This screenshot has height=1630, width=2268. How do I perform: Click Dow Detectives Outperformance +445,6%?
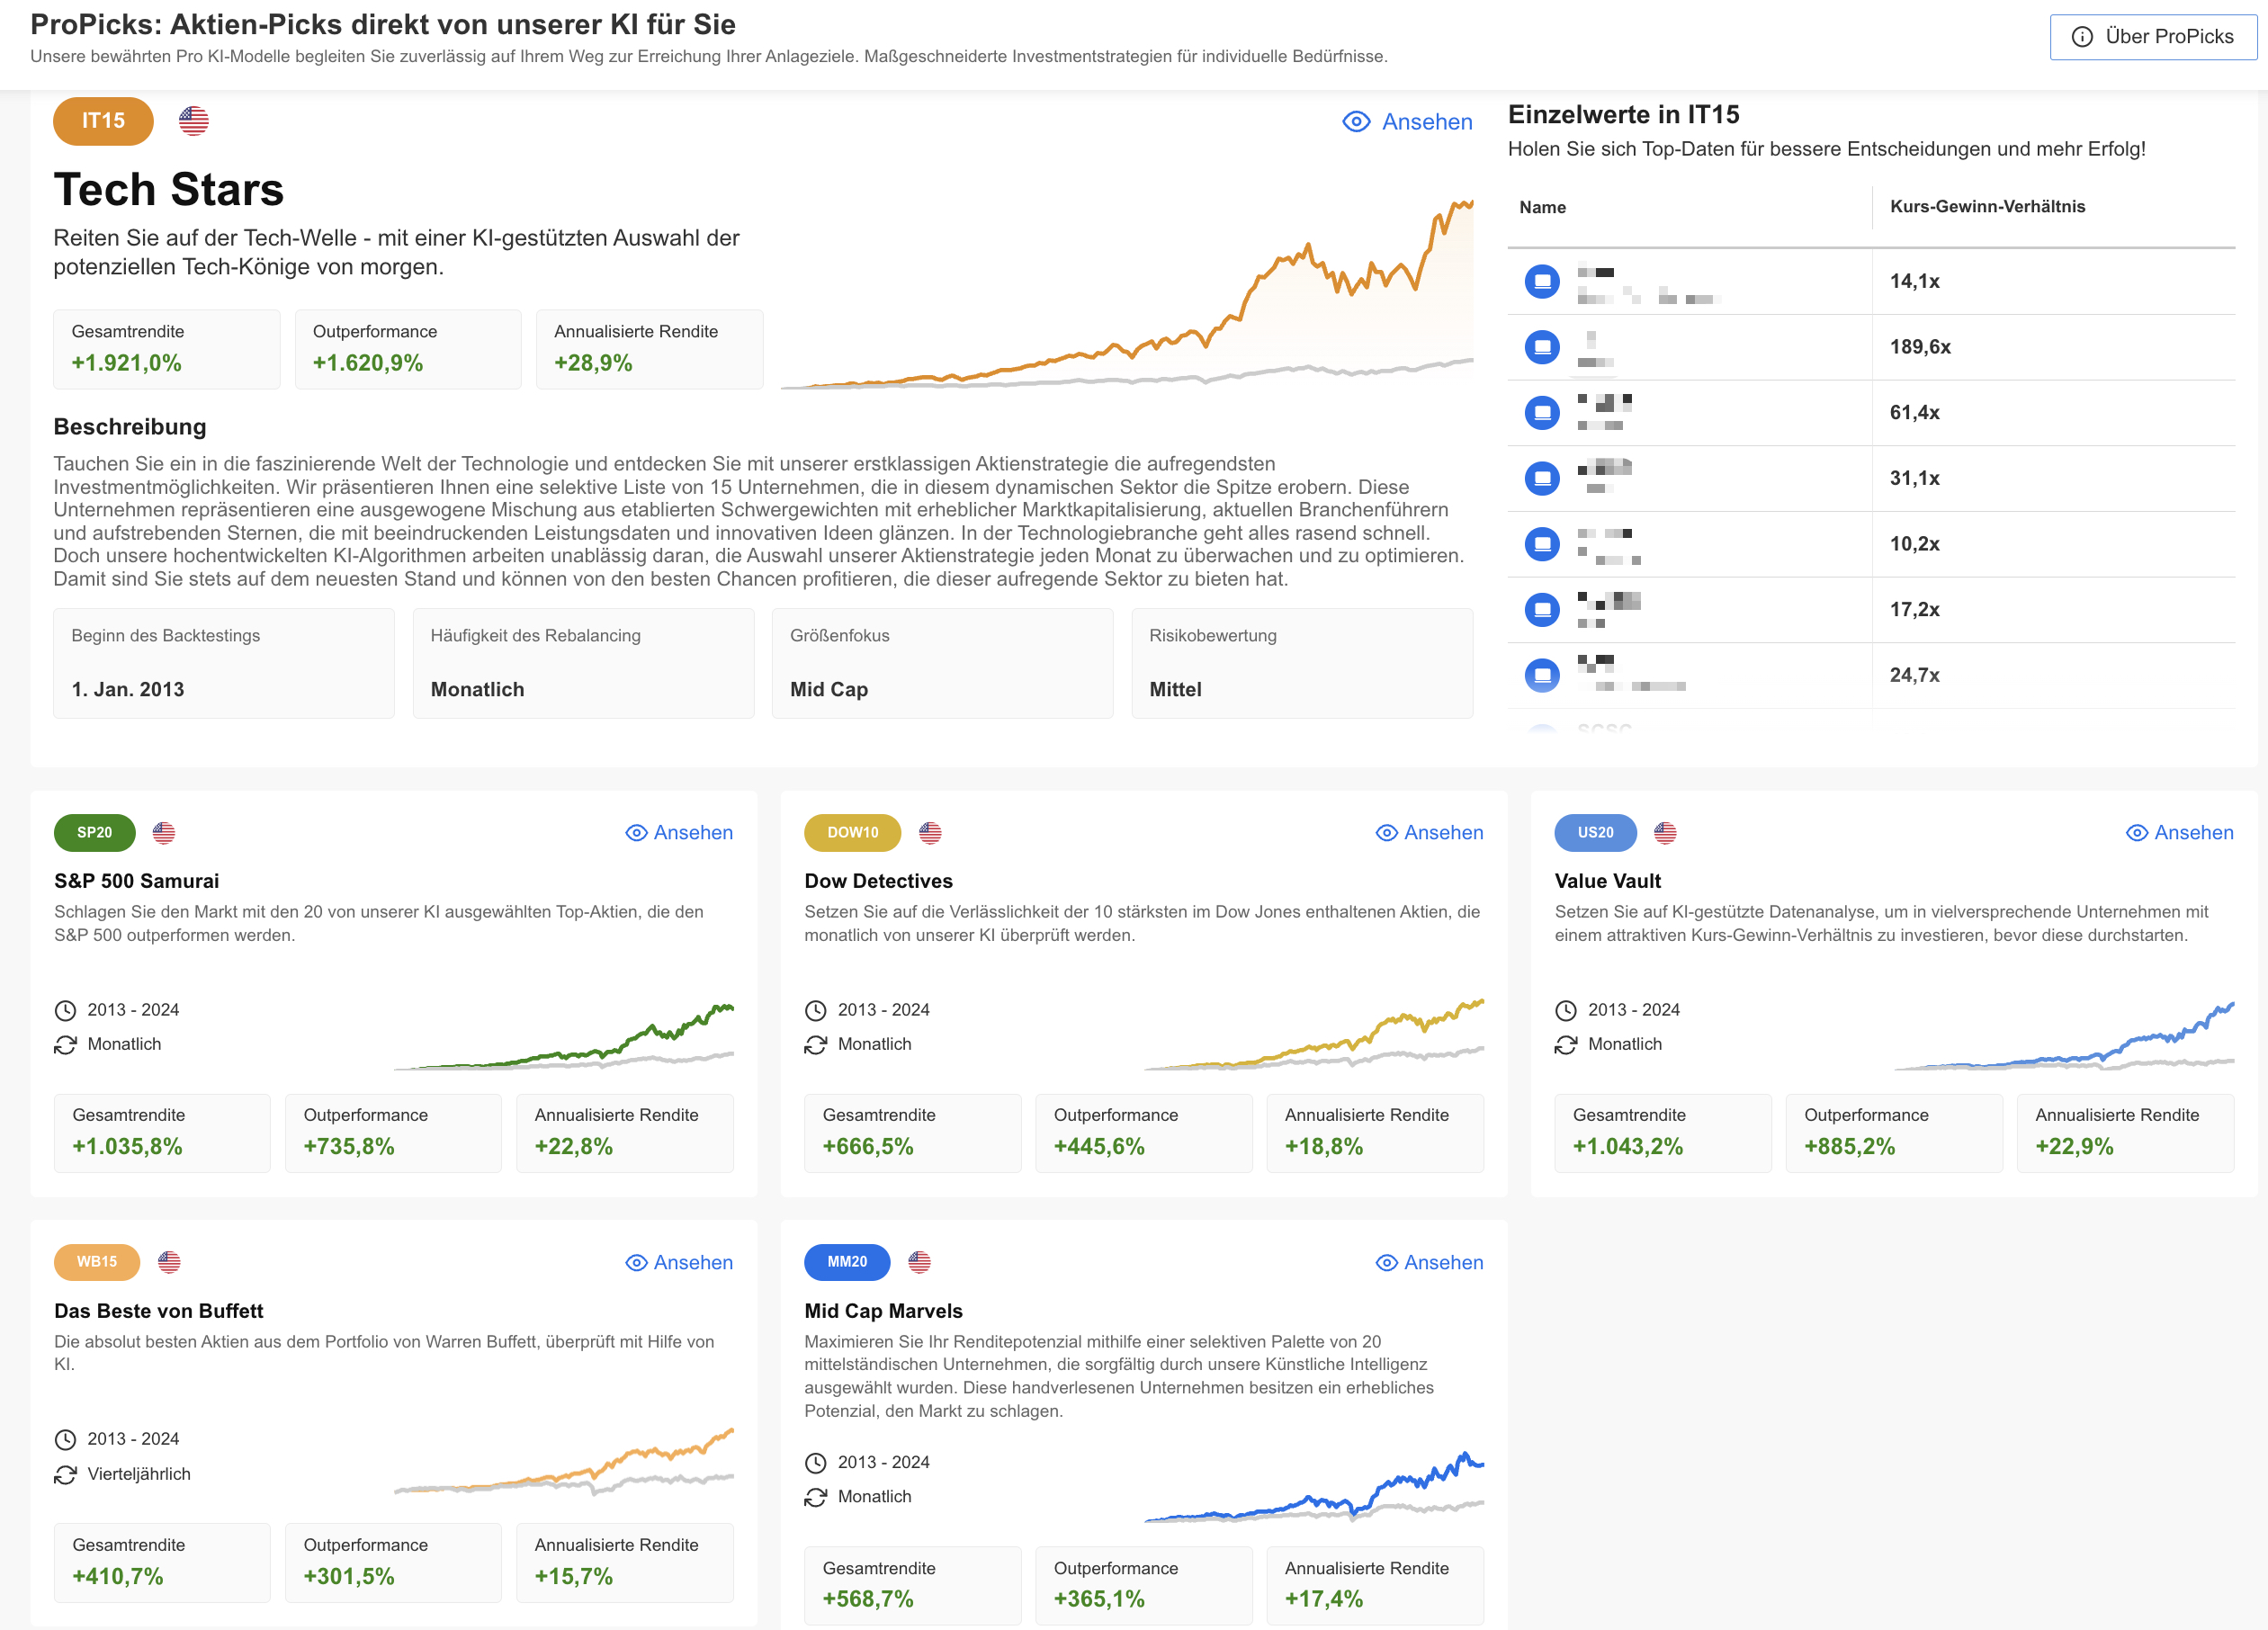(1143, 1133)
